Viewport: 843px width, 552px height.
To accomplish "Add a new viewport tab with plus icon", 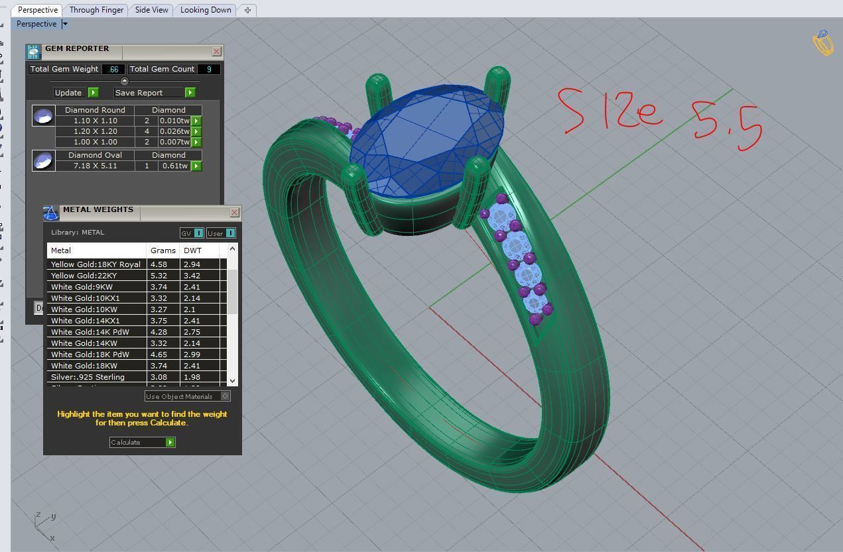I will tap(247, 10).
